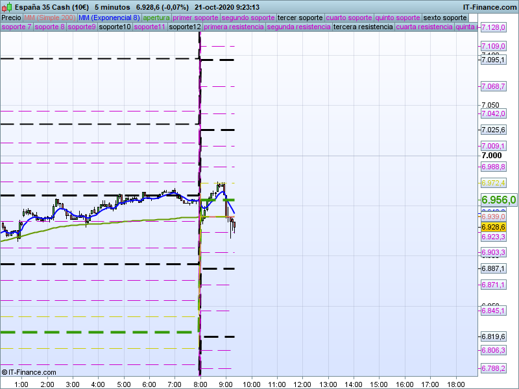
Task: Select the primera resistencia label
Action: coord(234,27)
